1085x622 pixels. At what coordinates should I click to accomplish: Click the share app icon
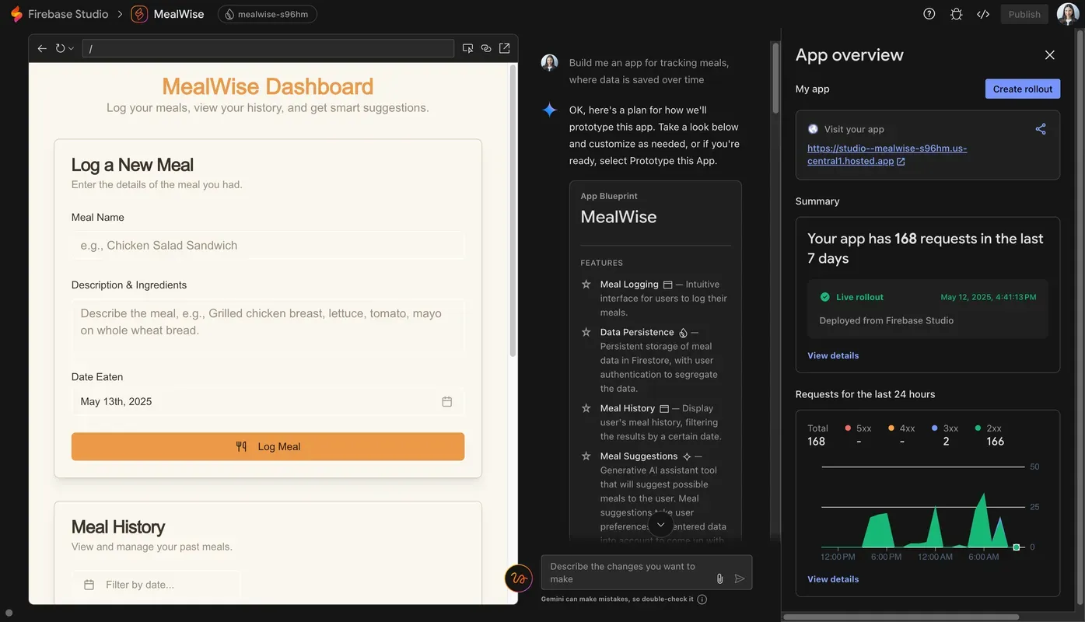tap(1041, 129)
